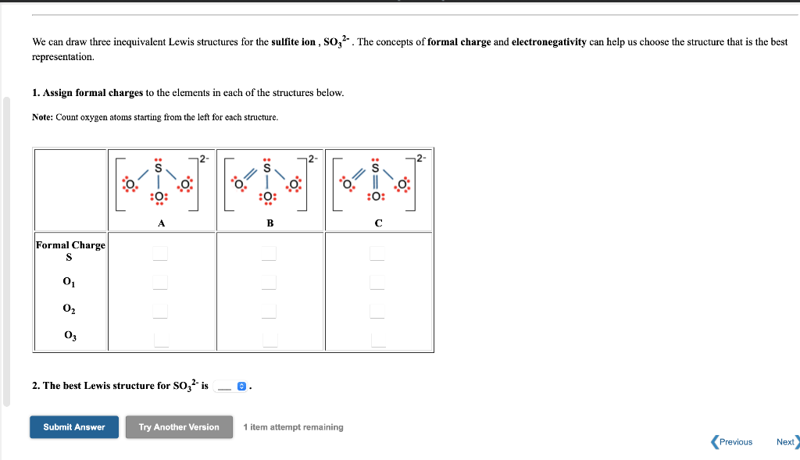
Task: Navigate to the Next item
Action: point(786,441)
